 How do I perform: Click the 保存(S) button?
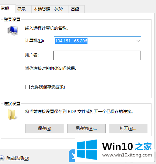[x=45, y=129]
